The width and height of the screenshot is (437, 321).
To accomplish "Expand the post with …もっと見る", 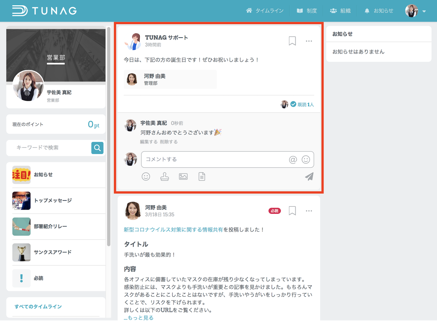I will pos(138,318).
